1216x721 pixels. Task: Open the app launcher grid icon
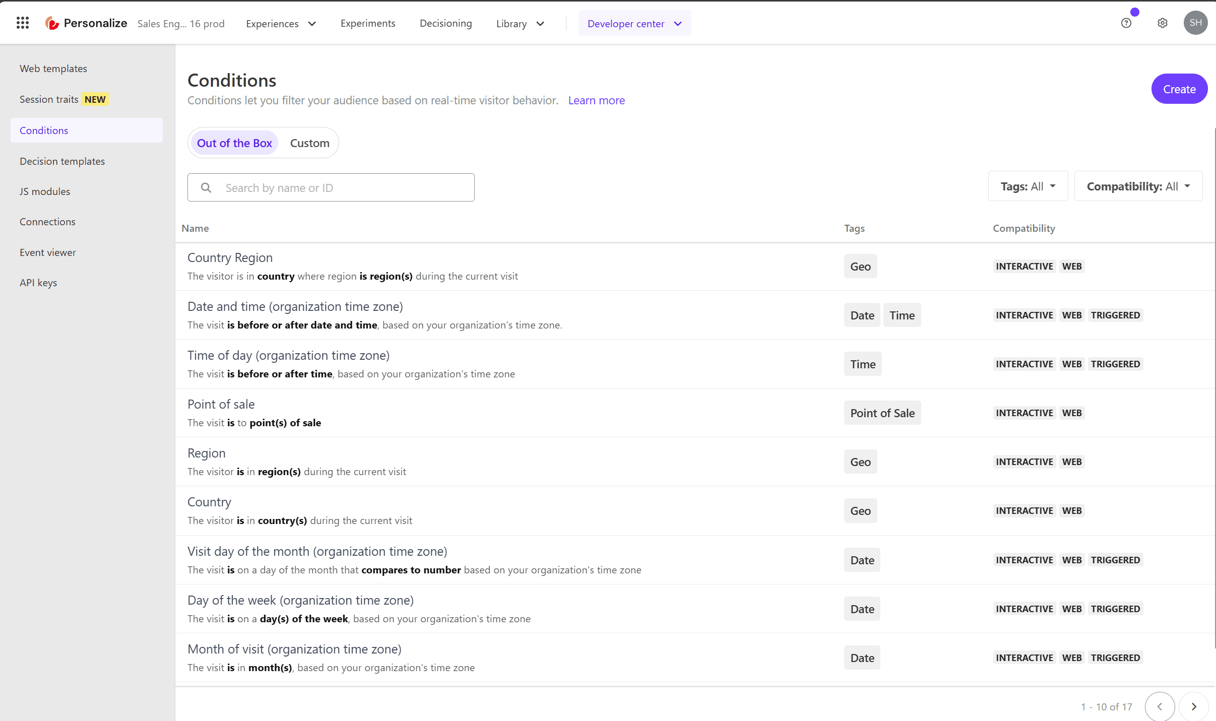(23, 23)
